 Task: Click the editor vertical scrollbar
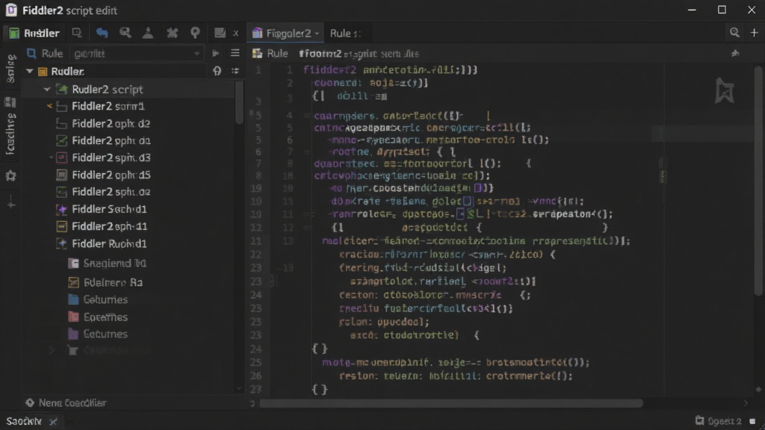point(758,181)
